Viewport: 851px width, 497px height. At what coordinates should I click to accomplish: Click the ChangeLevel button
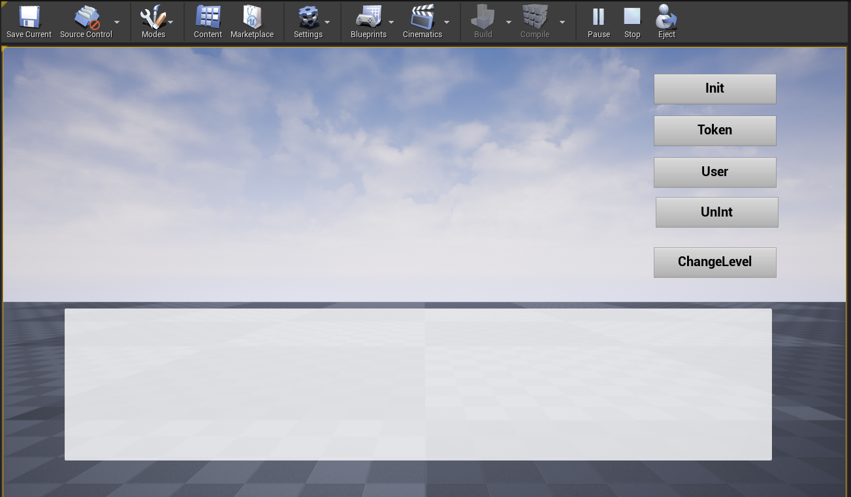(715, 262)
